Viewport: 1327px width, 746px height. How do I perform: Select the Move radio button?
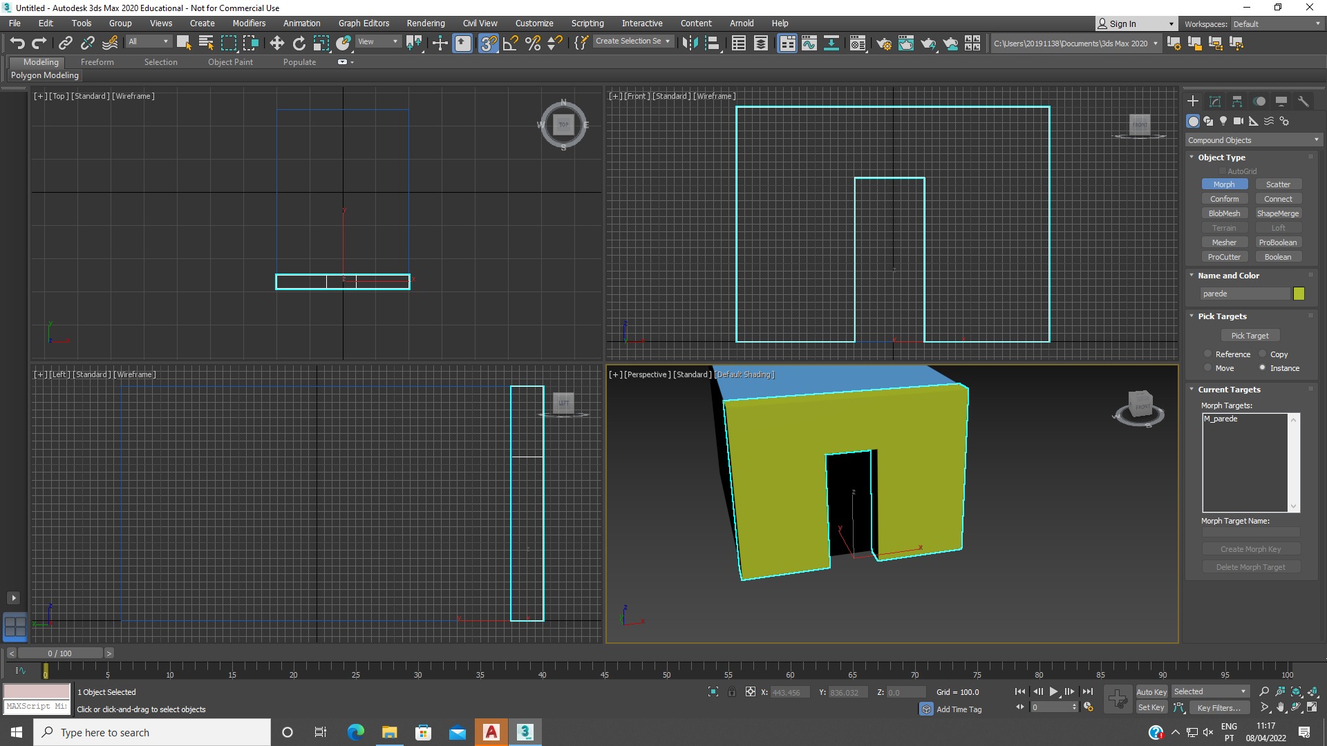click(1208, 367)
